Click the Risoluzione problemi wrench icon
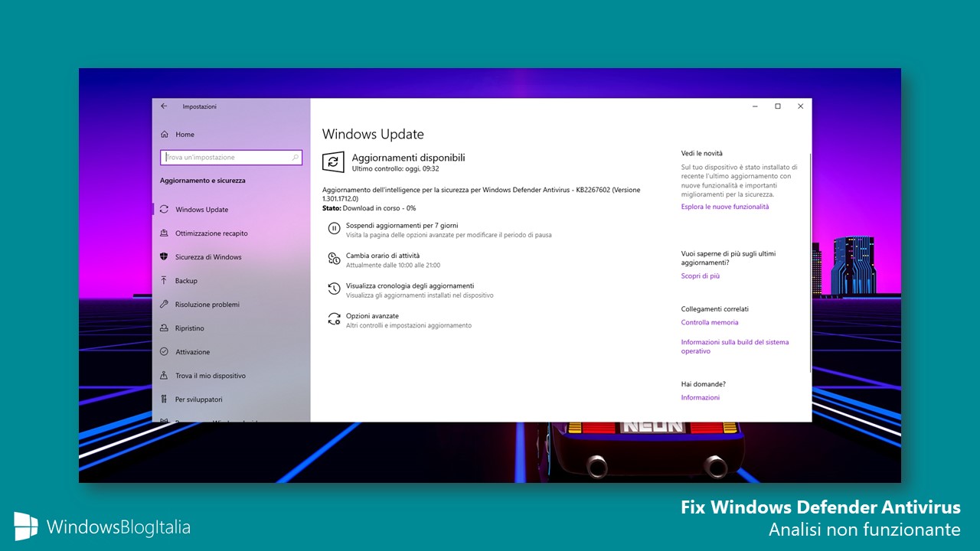980x551 pixels. coord(164,304)
